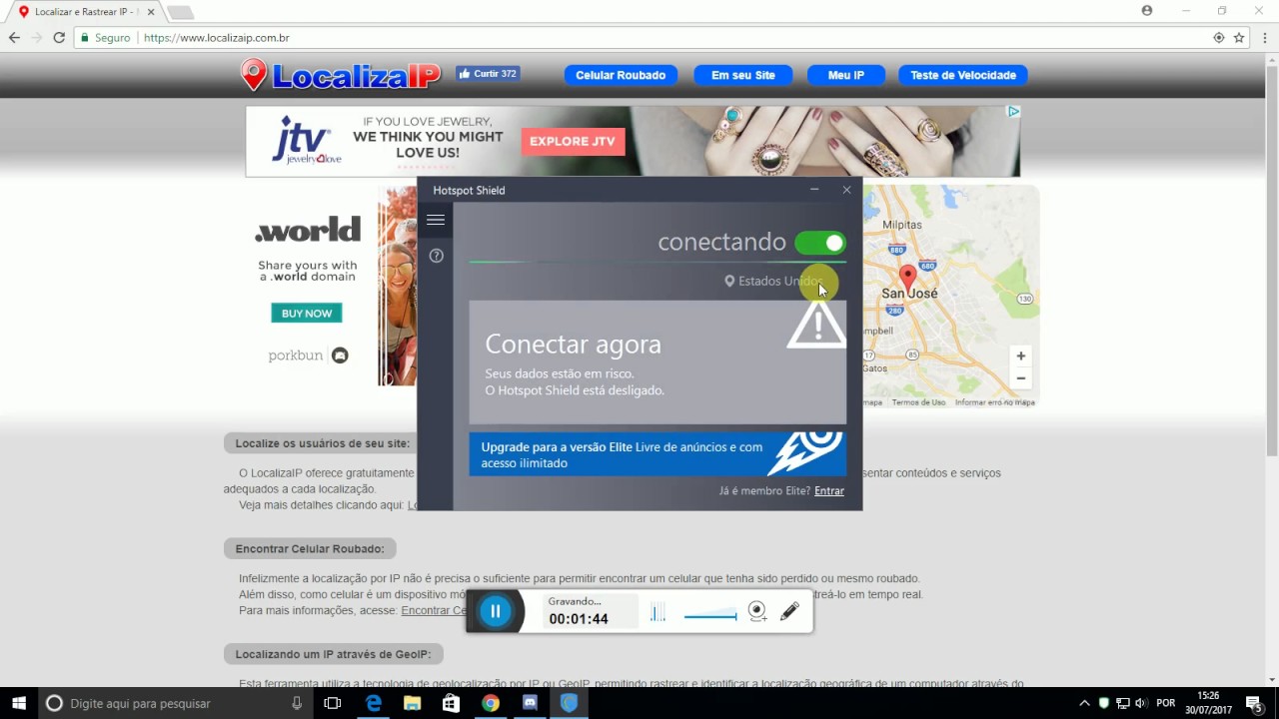Image resolution: width=1279 pixels, height=719 pixels.
Task: Click the Upgrade para a versão Elite banner
Action: coord(657,454)
